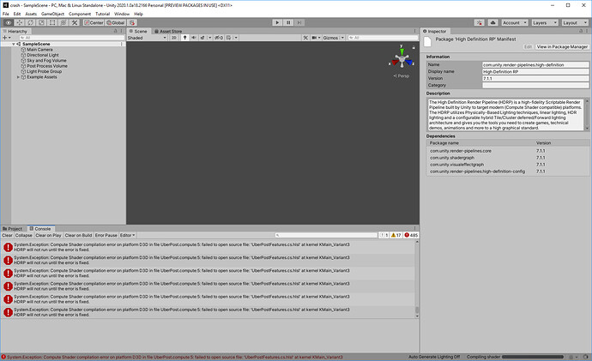The width and height of the screenshot is (592, 361).
Task: Toggle Clear on Build option
Action: pos(78,235)
